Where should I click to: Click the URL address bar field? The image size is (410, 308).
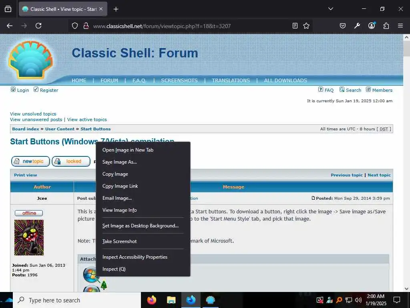pyautogui.click(x=191, y=26)
